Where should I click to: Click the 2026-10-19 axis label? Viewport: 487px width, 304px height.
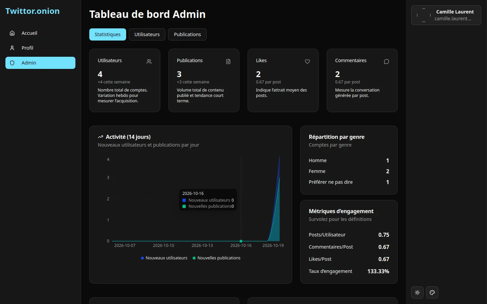tap(273, 246)
